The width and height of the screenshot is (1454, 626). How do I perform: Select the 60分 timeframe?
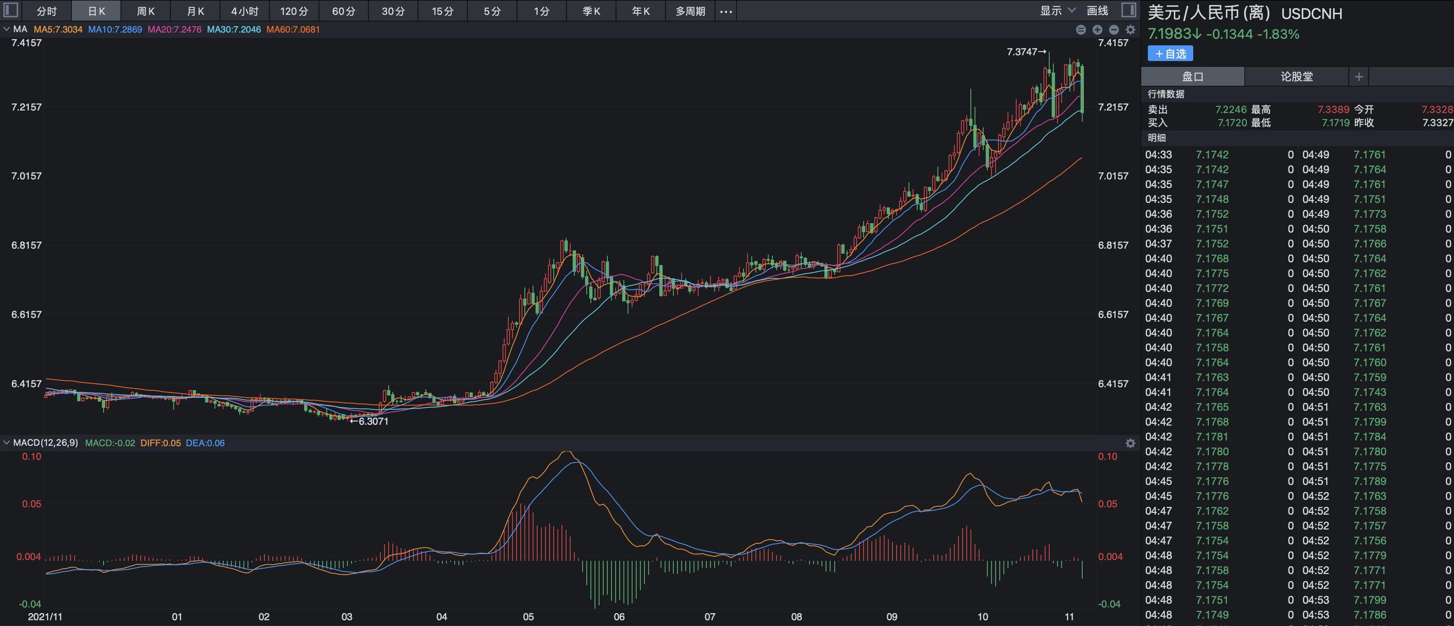[x=344, y=11]
